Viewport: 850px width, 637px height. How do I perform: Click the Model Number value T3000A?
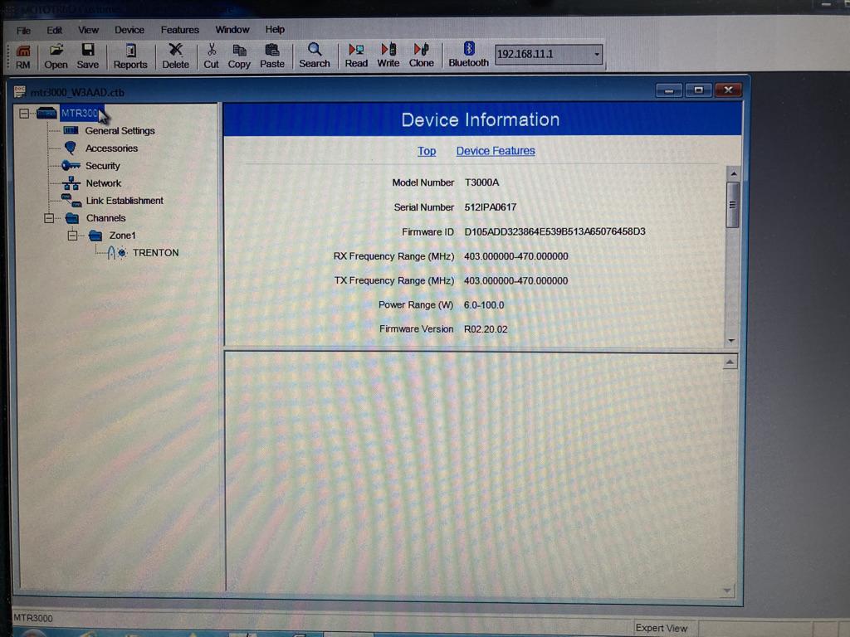pyautogui.click(x=482, y=182)
